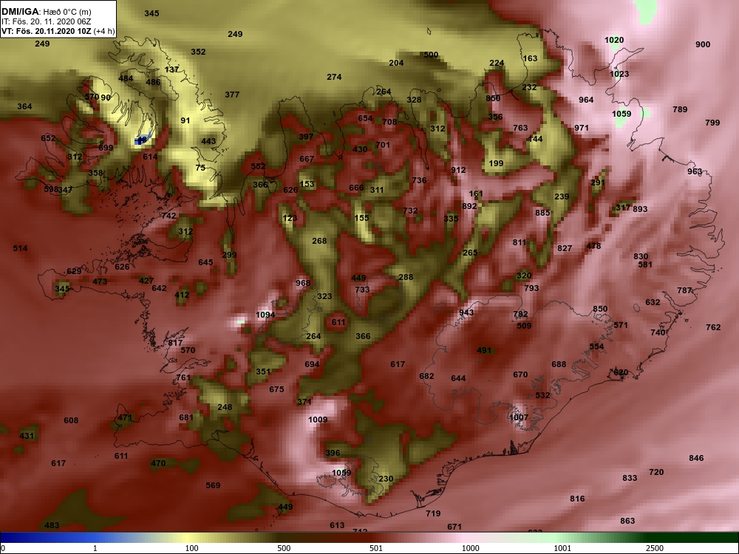Click the map value 291

pos(598,182)
